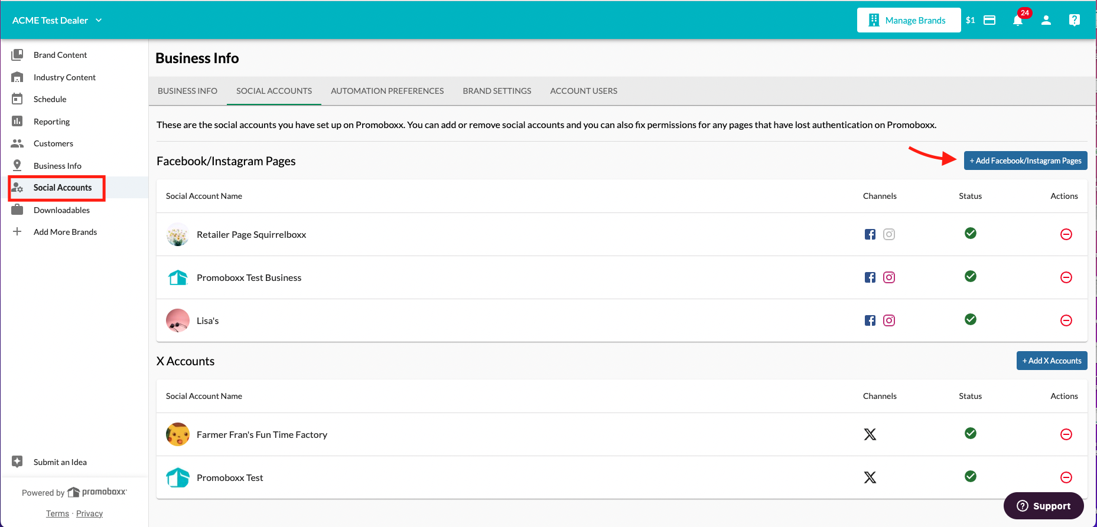The image size is (1097, 527).
Task: Click the plus icon for Add More Brands
Action: click(17, 231)
